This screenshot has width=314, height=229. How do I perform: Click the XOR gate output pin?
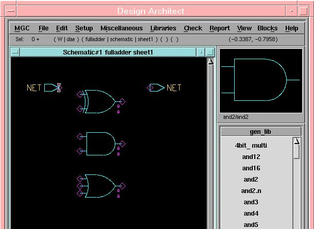(123, 101)
